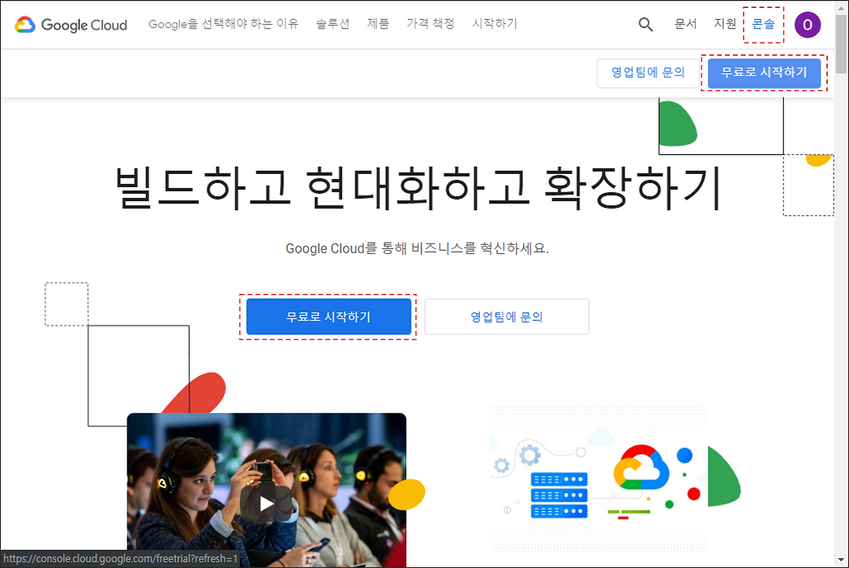Click the hero 영업팀에 문의 button
This screenshot has width=849, height=568.
coord(507,317)
